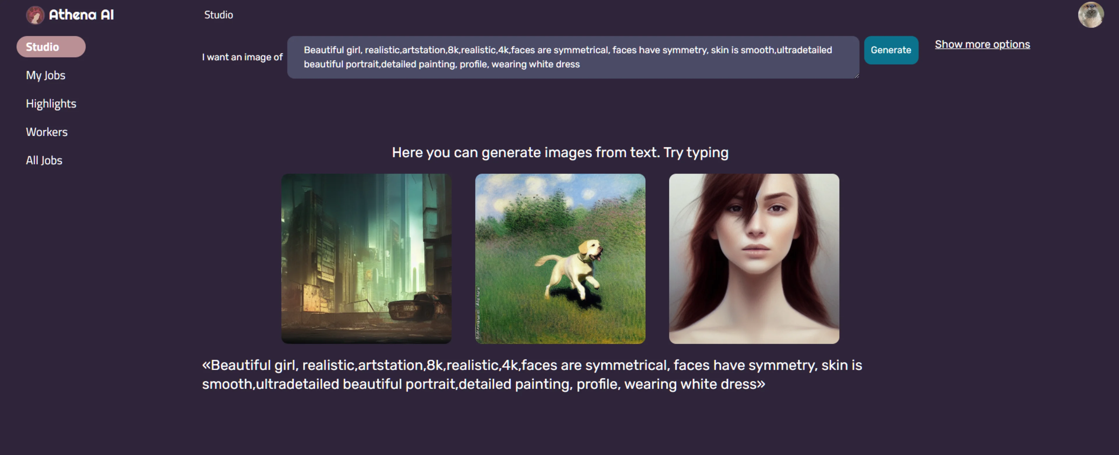Screen dimensions: 1119x455
Task: Go to Highlights section
Action: pyautogui.click(x=51, y=104)
